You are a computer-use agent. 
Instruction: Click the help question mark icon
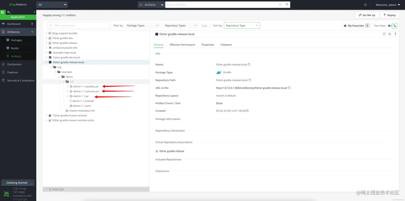[x=365, y=5]
